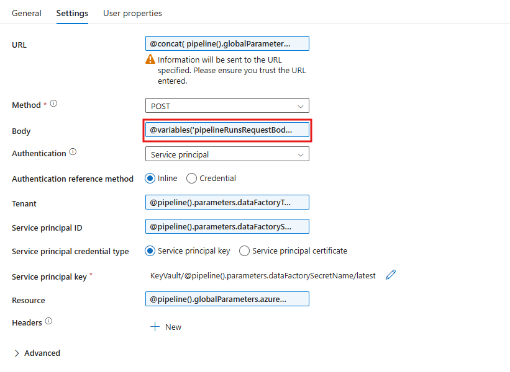Select the Service principal certificate option
This screenshot has height=372, width=510.
(243, 250)
